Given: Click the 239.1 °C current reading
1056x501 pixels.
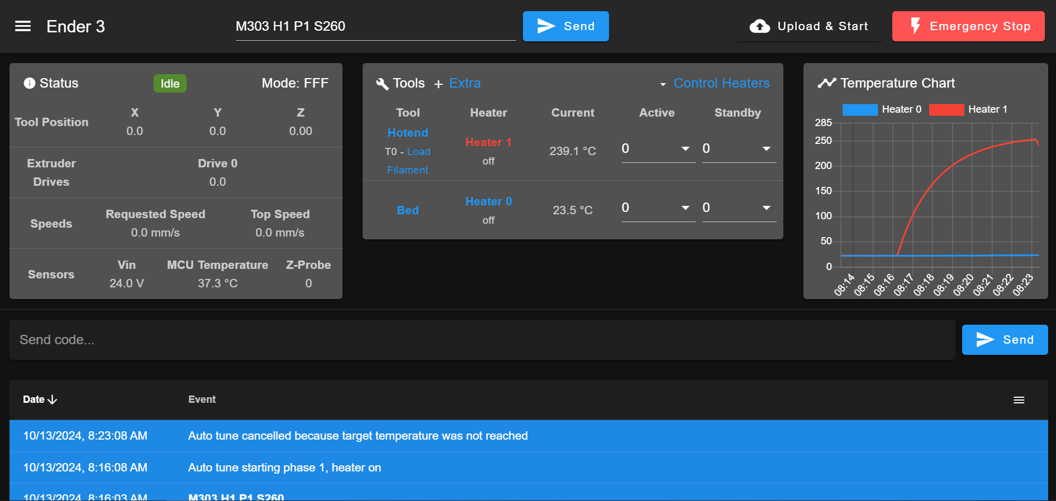Looking at the screenshot, I should (573, 151).
